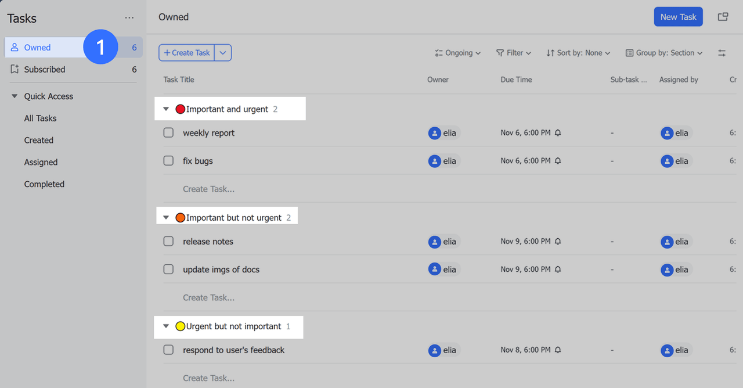Select All Tasks in the sidebar
Screen dimensions: 743x388
pyautogui.click(x=40, y=118)
